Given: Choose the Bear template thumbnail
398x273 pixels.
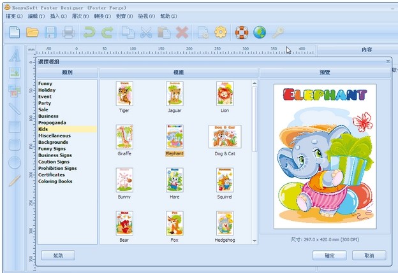Looking at the screenshot, I should [124, 223].
